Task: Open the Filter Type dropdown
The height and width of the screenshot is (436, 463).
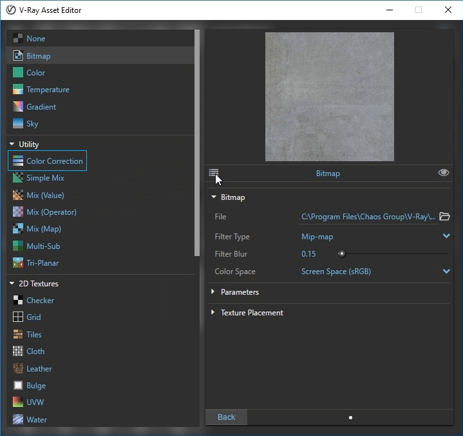Action: pyautogui.click(x=446, y=237)
